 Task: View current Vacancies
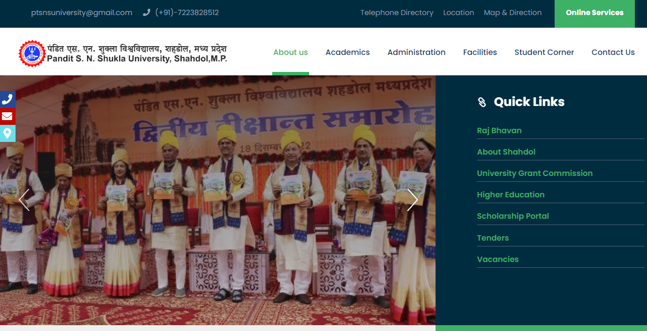coord(498,259)
